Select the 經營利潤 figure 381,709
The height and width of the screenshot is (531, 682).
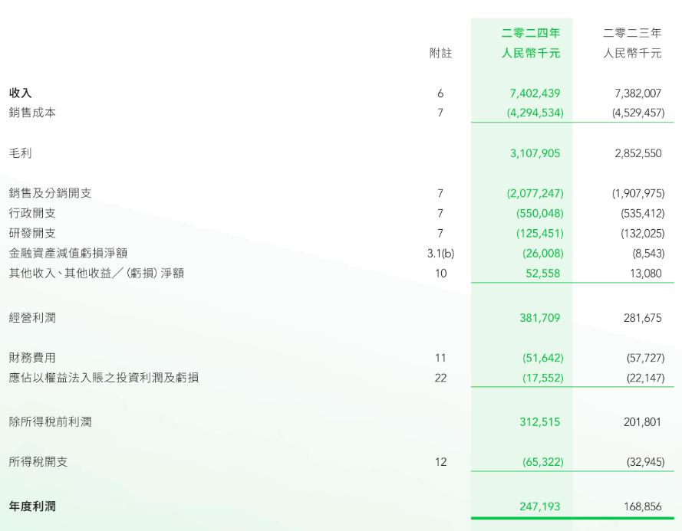point(539,318)
